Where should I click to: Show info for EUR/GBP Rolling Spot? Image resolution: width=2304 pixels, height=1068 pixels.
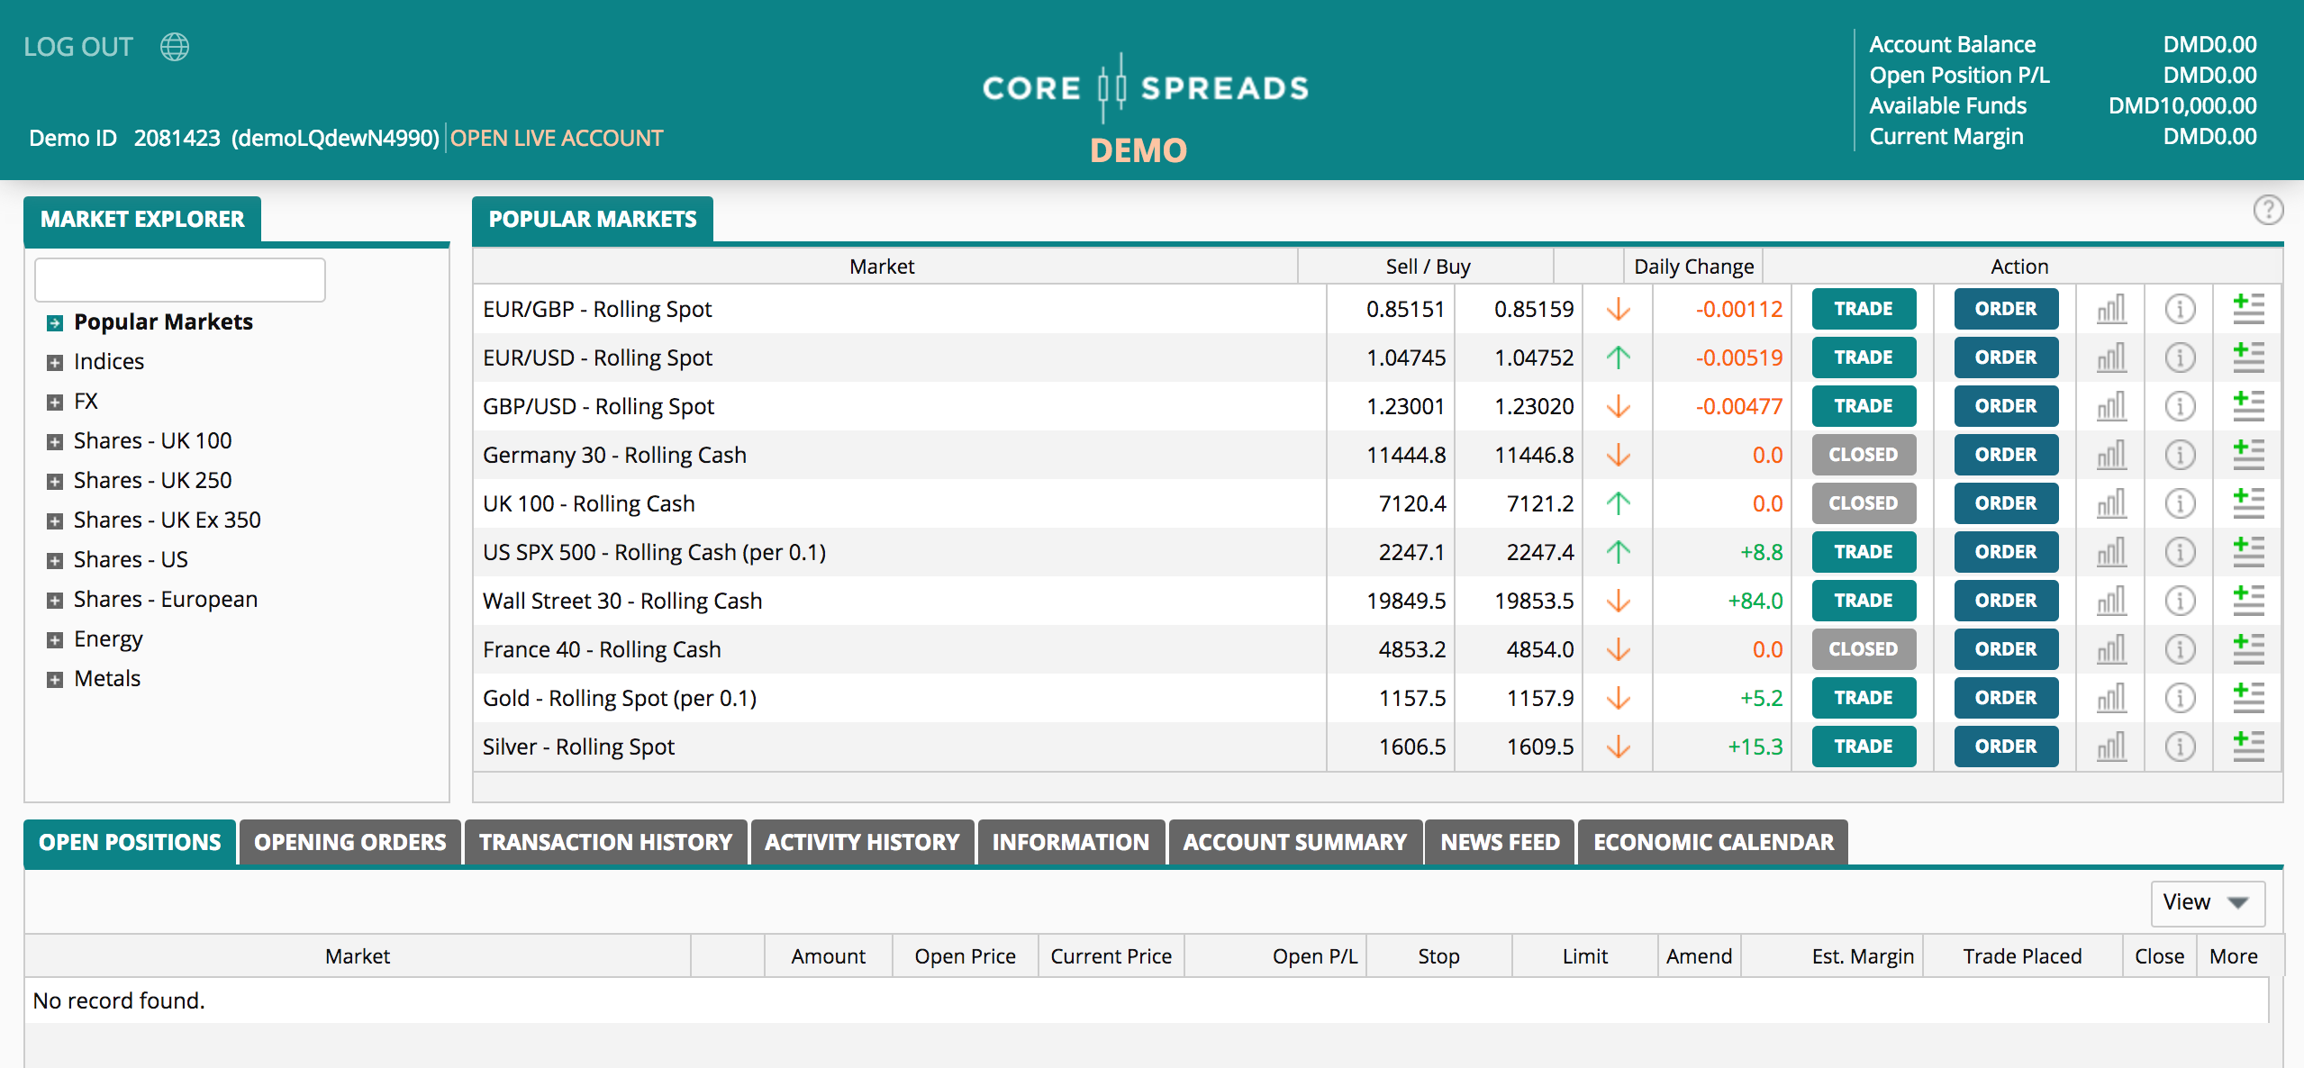pyautogui.click(x=2180, y=309)
